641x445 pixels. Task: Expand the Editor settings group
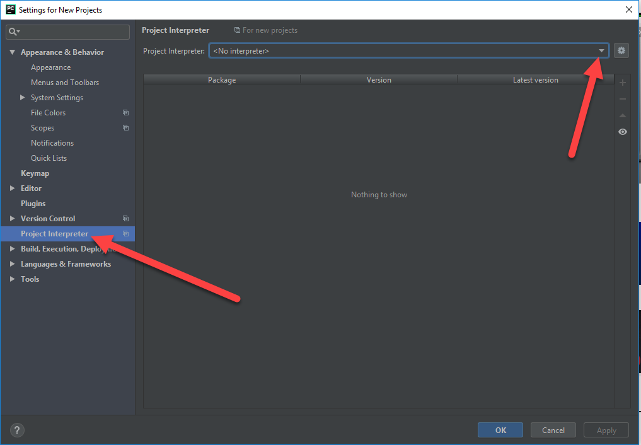(12, 188)
